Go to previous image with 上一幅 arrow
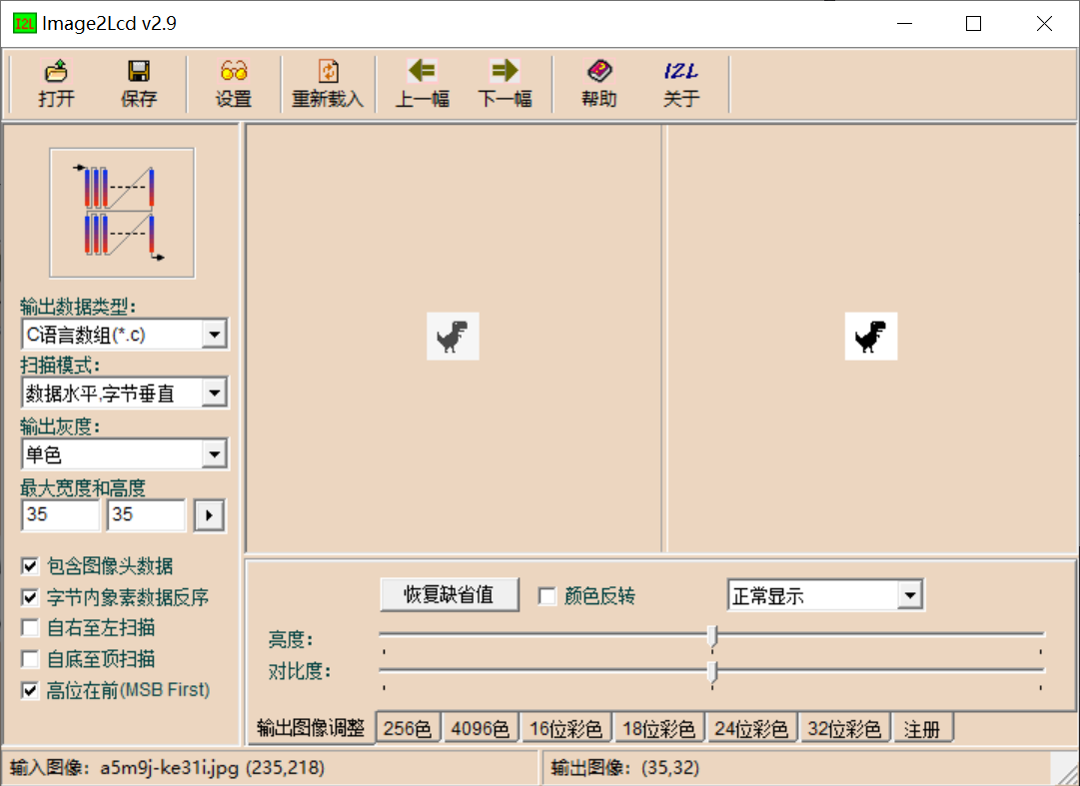Viewport: 1080px width, 786px height. coord(423,70)
